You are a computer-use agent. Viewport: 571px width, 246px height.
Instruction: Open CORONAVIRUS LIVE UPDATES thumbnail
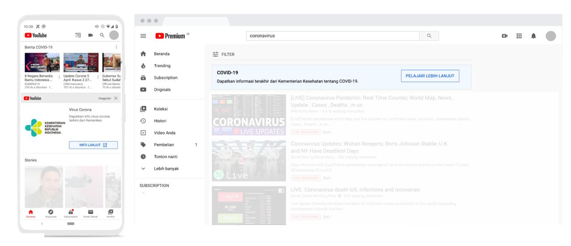point(249,115)
